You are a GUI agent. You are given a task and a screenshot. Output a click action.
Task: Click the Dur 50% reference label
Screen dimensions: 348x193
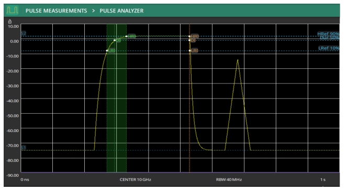tap(329, 38)
